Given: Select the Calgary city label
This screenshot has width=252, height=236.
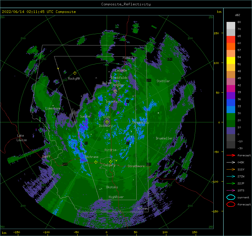Looking at the screenshot, I should click(109, 165).
